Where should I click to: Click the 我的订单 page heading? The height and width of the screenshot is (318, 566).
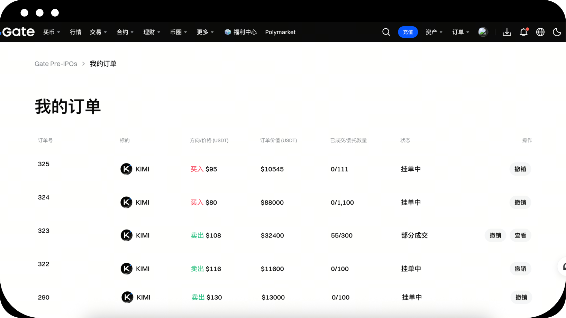[x=68, y=106]
